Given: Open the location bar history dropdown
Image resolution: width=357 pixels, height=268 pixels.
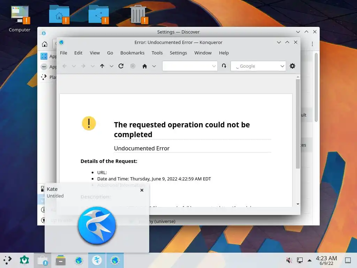Looking at the screenshot, I should coord(214,66).
